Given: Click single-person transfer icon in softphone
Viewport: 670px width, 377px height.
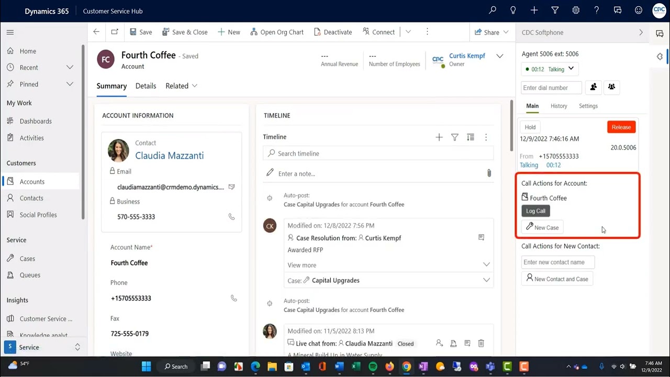Looking at the screenshot, I should 593,87.
